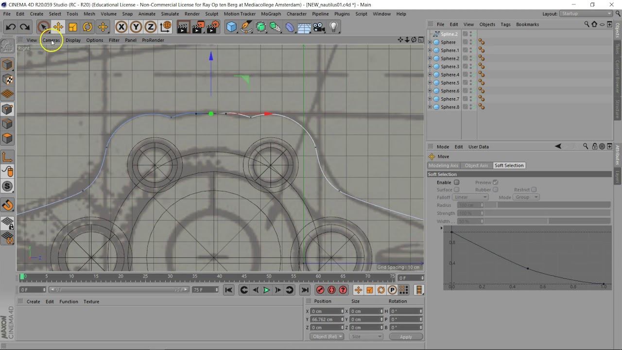Click the Record Active Objects button
The height and width of the screenshot is (350, 622).
pos(320,290)
